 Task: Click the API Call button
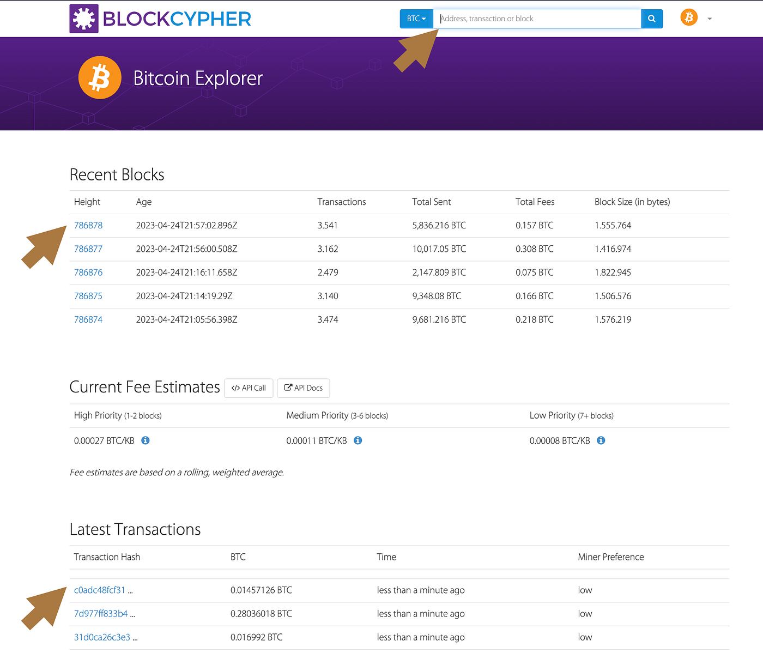[249, 388]
